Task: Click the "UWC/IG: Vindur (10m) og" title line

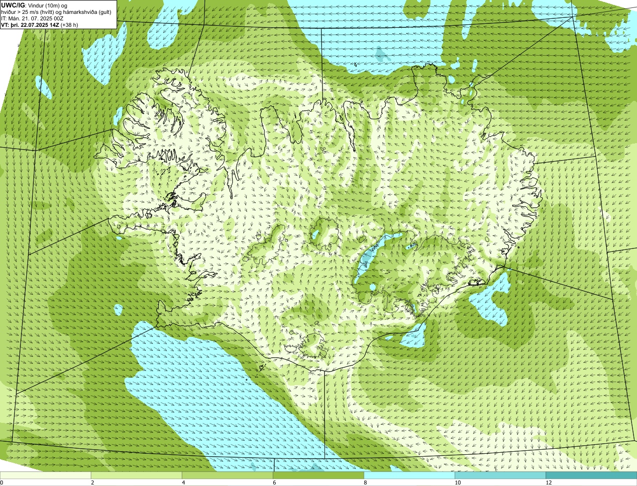Action: (x=34, y=5)
